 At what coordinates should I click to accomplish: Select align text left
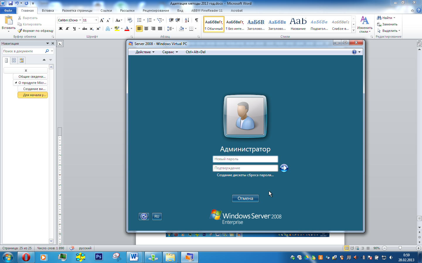(x=139, y=29)
